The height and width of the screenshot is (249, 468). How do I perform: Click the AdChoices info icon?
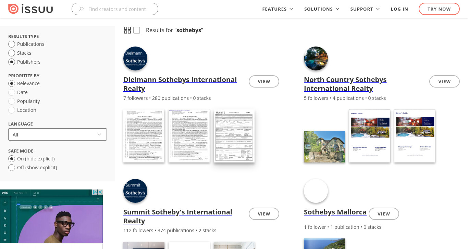[x=96, y=192]
